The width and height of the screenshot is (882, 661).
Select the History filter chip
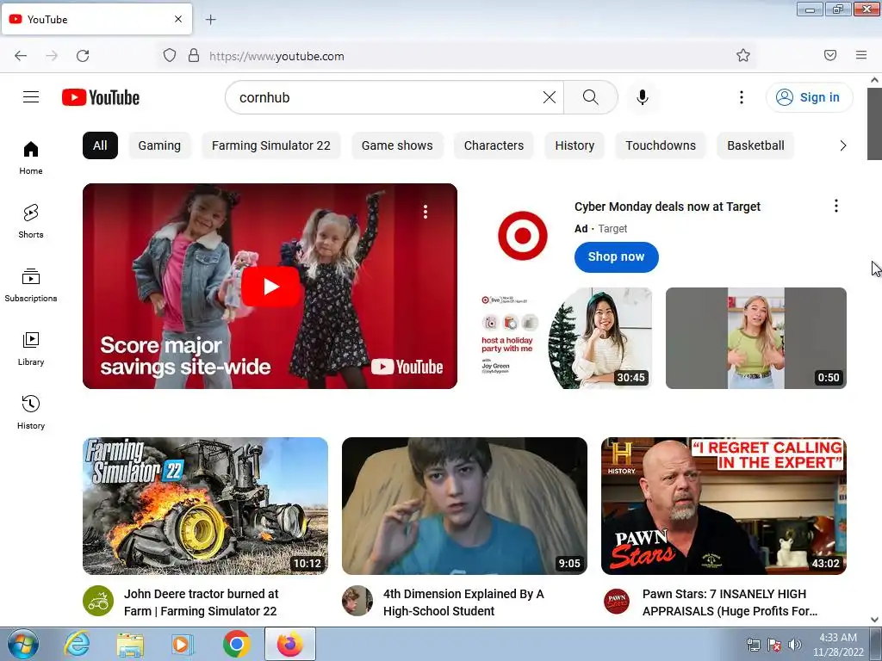(575, 145)
